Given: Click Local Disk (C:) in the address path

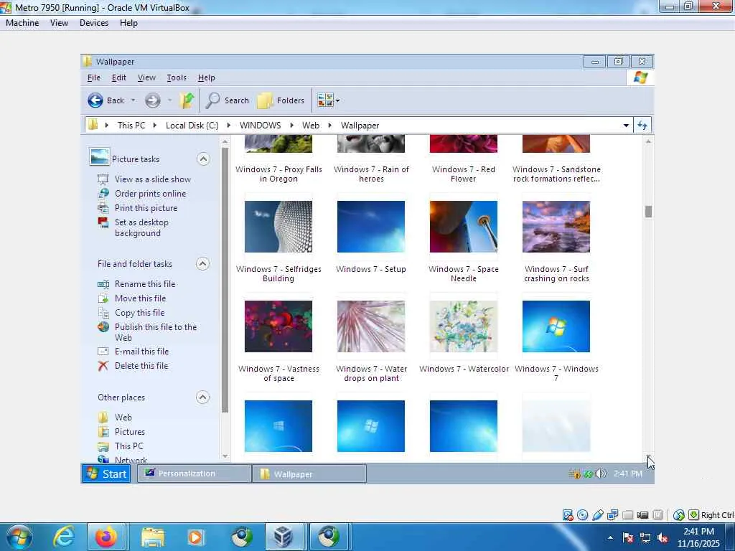Looking at the screenshot, I should (x=192, y=125).
